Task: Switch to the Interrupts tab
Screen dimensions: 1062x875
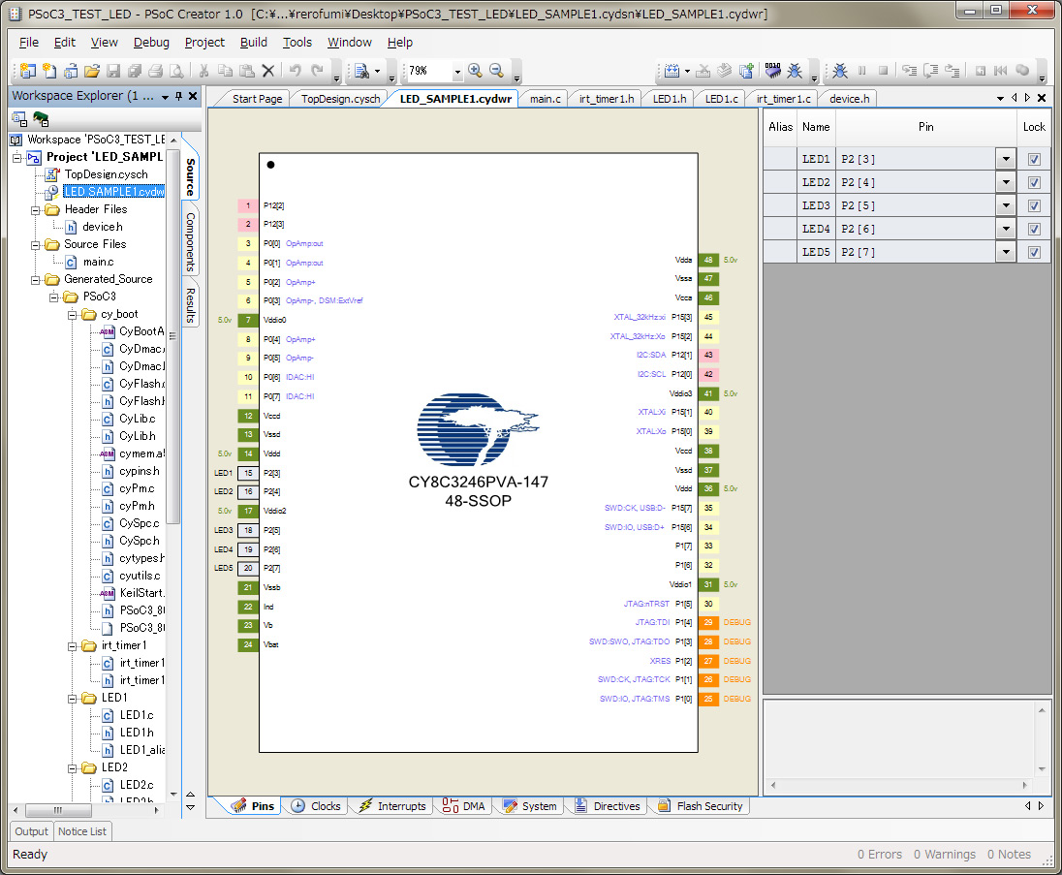Action: [392, 806]
